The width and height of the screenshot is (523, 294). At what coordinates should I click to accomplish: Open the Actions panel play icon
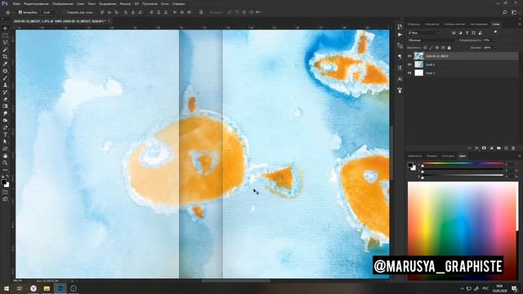tap(400, 34)
